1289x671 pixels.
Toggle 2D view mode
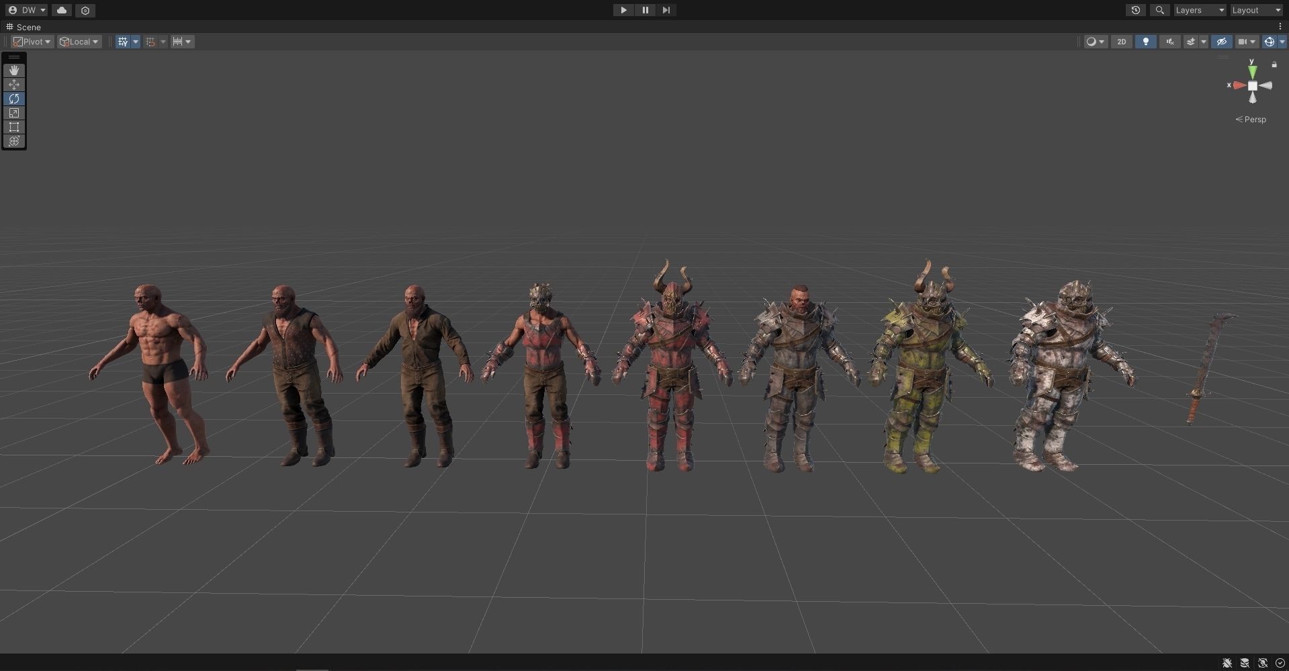(x=1121, y=42)
